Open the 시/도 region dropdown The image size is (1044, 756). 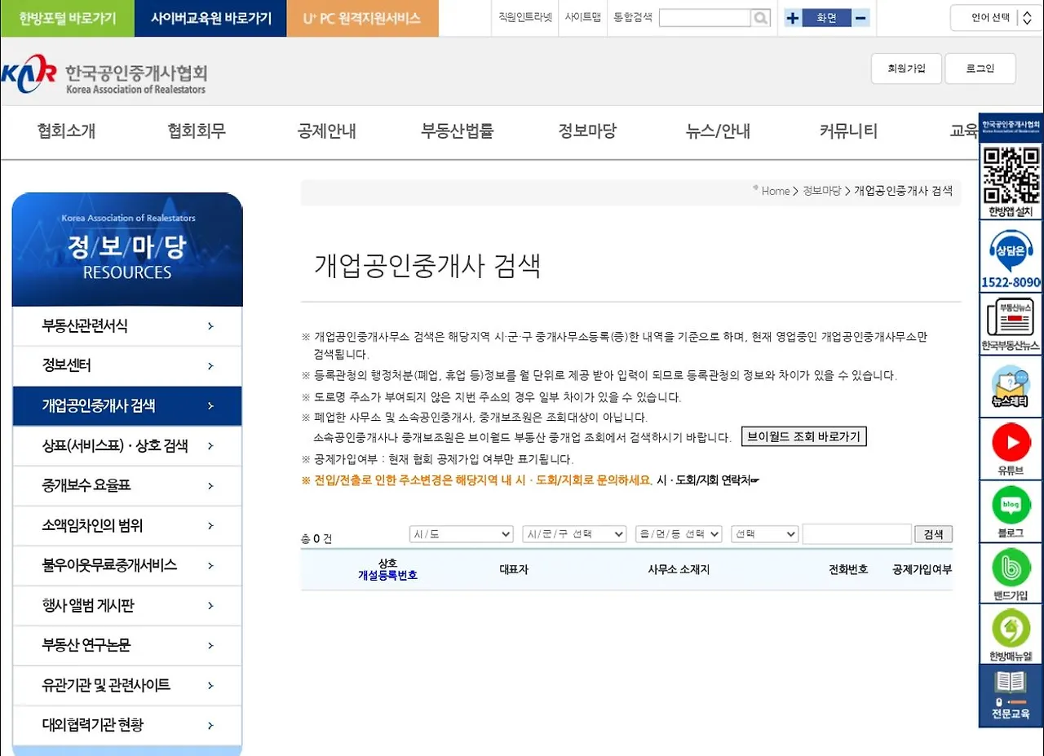pos(461,533)
